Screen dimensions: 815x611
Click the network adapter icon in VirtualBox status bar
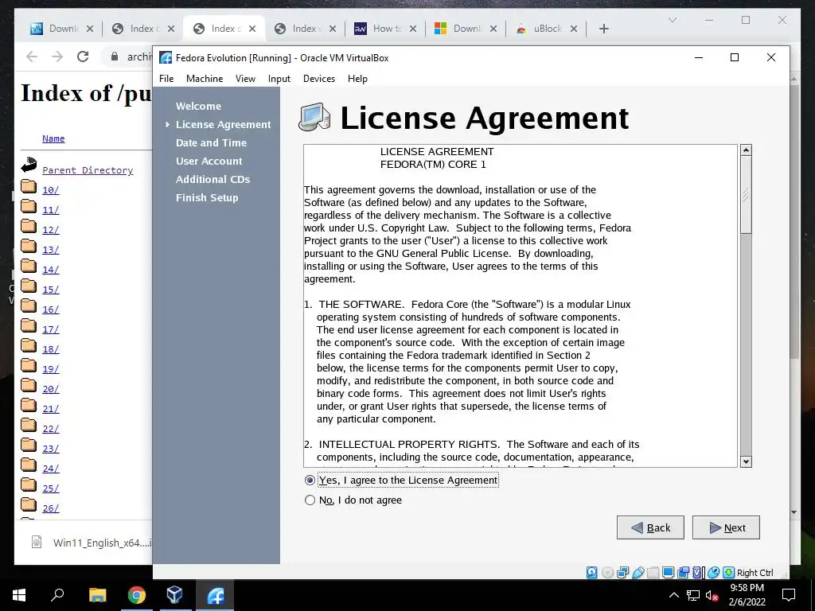622,573
